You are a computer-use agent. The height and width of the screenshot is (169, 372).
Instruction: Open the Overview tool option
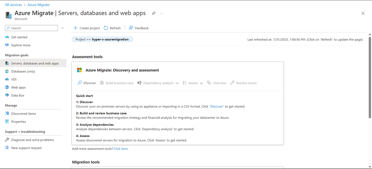(x=216, y=83)
